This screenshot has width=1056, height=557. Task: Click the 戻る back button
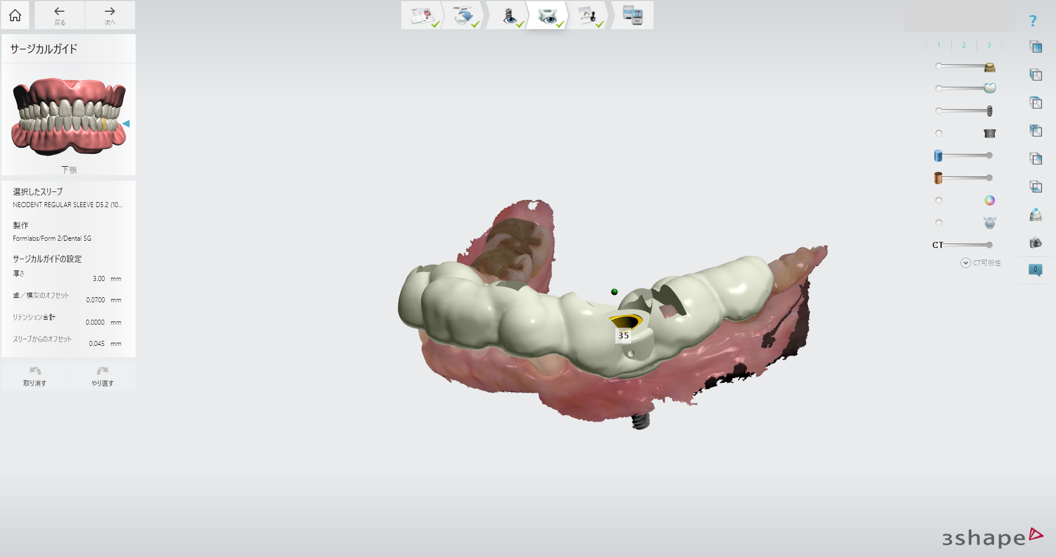[x=59, y=15]
